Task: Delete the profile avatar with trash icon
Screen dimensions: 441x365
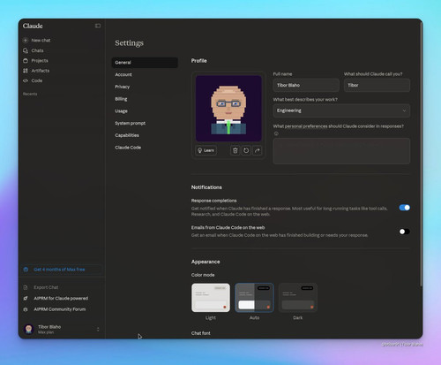Action: coord(235,150)
